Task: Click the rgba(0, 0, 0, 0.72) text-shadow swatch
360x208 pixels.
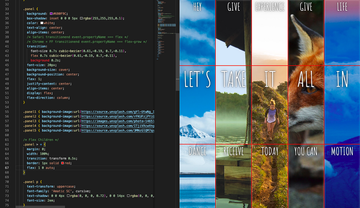Action: pos(69,195)
